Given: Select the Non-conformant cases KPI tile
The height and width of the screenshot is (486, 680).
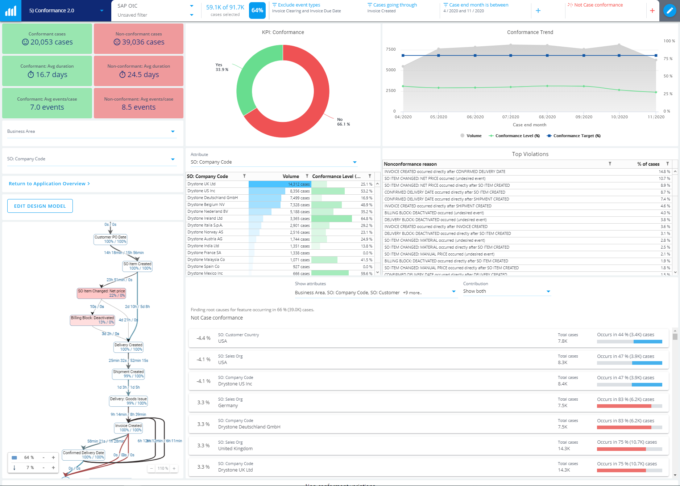Looking at the screenshot, I should [x=138, y=39].
